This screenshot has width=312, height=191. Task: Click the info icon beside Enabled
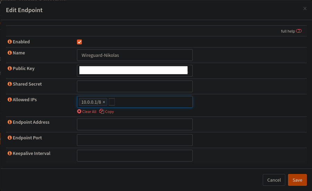click(10, 42)
